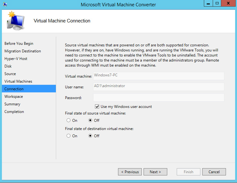Click the Next button

[x=155, y=172]
